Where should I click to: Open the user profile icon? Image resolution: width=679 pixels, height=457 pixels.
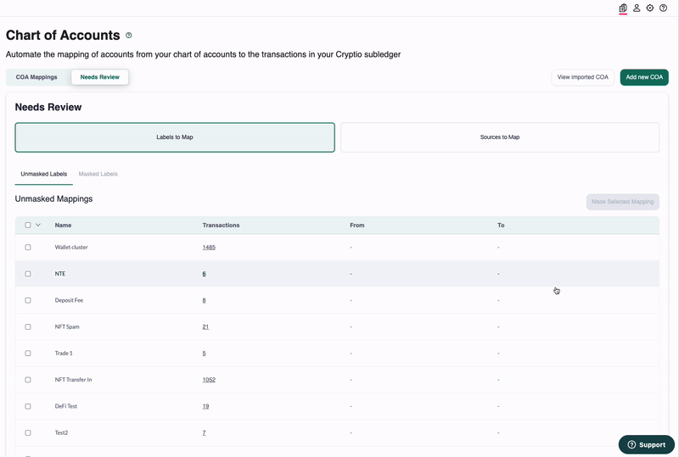637,8
